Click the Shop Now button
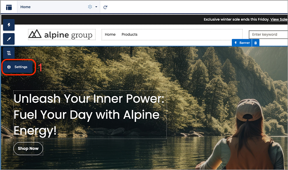 click(28, 148)
